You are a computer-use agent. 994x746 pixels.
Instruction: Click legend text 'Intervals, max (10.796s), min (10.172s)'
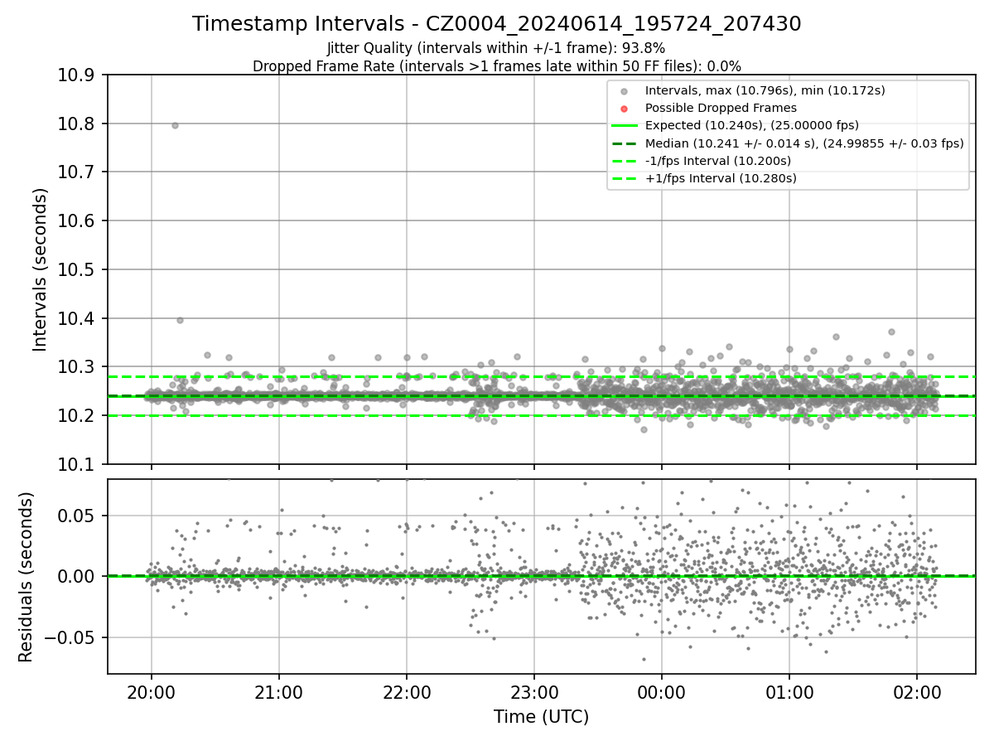(x=765, y=91)
